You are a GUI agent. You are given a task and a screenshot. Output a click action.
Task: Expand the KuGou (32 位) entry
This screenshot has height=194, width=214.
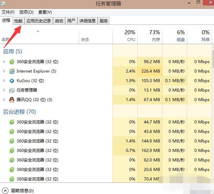(4, 81)
